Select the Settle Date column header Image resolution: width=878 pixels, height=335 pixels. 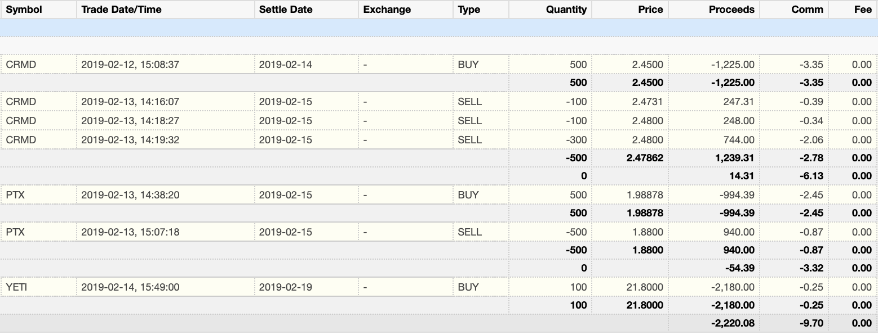click(x=285, y=10)
